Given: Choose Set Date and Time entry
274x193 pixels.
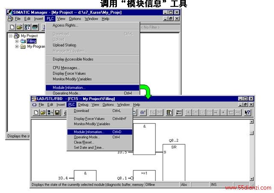Looking at the screenshot, I should pos(100,147).
